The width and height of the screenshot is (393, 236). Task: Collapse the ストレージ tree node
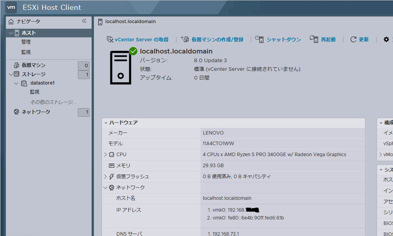[x=11, y=74]
